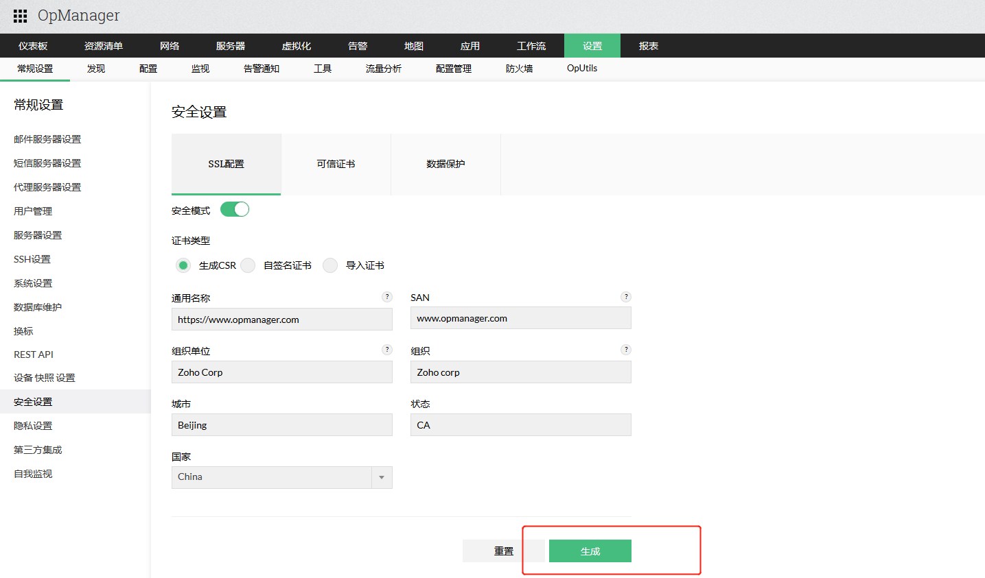The height and width of the screenshot is (578, 985).
Task: Open the 国家 country dropdown
Action: click(x=381, y=477)
